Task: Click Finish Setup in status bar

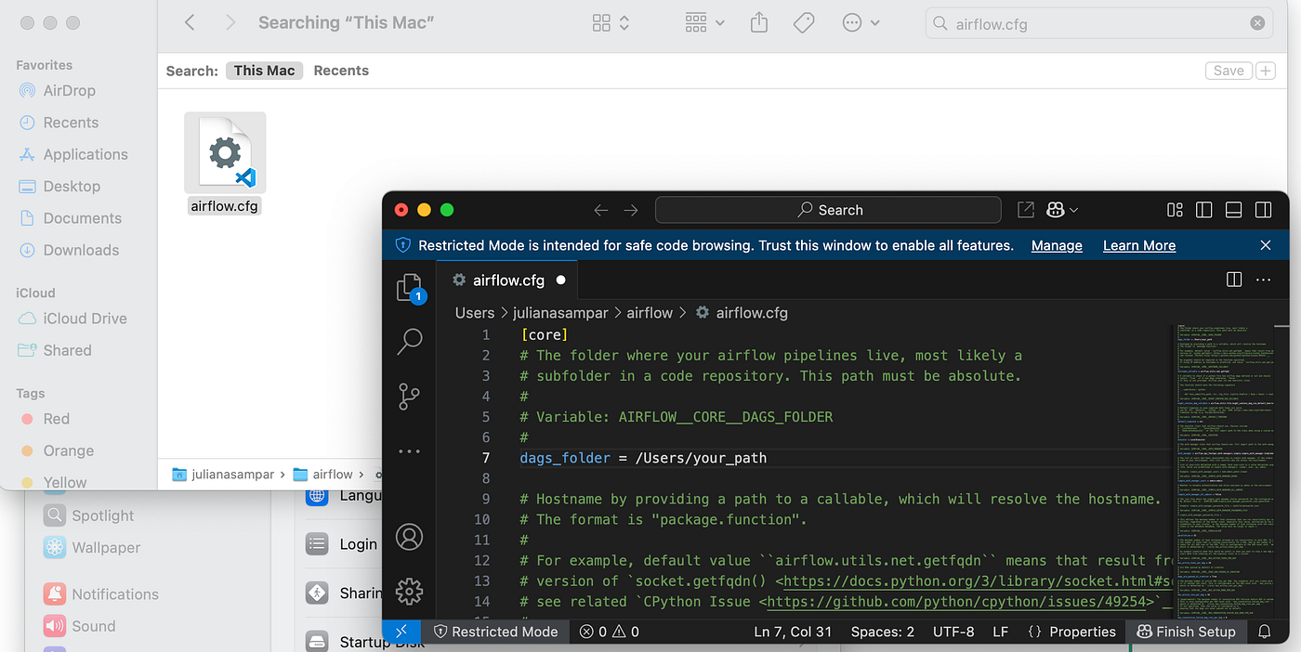Action: click(1186, 632)
